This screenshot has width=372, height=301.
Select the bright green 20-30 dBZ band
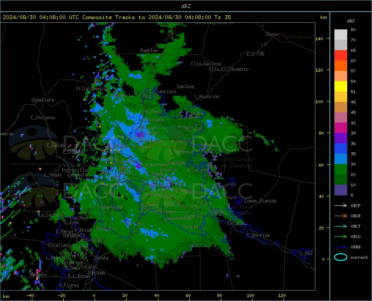pyautogui.click(x=341, y=169)
